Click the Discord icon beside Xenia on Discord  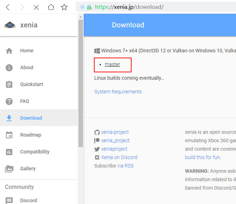[97, 157]
